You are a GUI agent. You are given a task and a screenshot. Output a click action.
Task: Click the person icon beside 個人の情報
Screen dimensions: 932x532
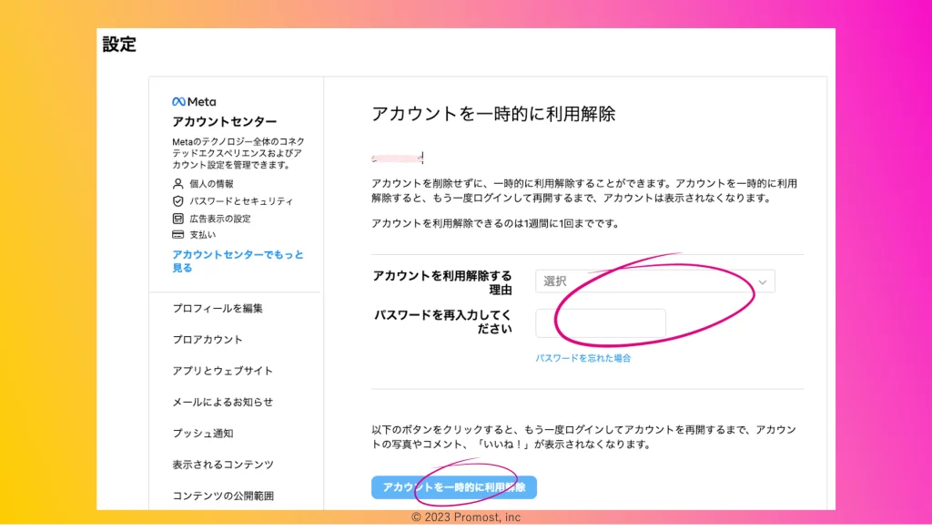(x=178, y=184)
